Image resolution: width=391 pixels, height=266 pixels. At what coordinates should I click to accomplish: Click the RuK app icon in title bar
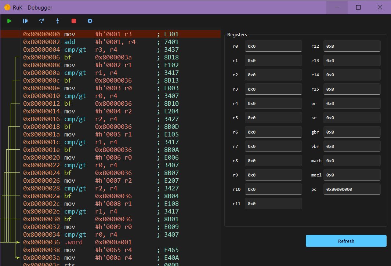tap(7, 7)
